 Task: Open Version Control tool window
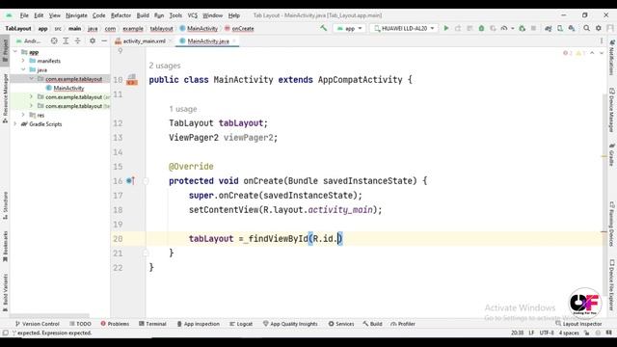37,324
